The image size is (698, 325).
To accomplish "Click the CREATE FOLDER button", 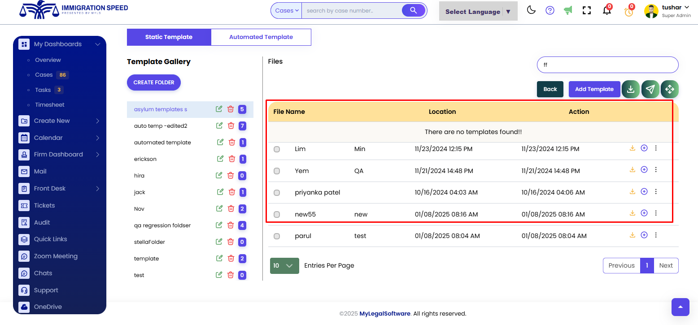I will (x=153, y=82).
